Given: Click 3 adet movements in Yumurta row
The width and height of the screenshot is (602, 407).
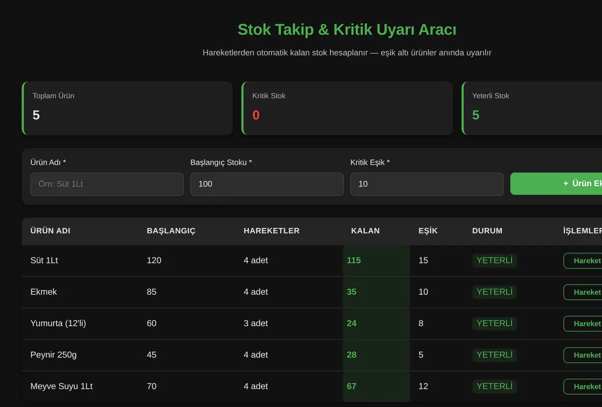Looking at the screenshot, I should point(256,324).
